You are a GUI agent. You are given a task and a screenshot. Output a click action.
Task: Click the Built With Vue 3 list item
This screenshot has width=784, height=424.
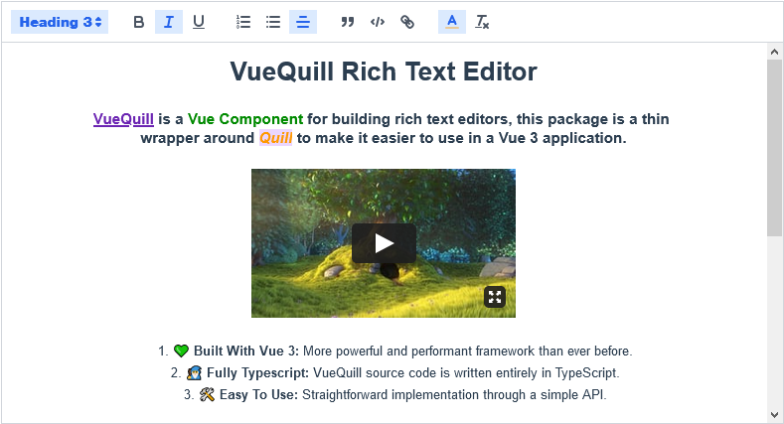point(395,352)
